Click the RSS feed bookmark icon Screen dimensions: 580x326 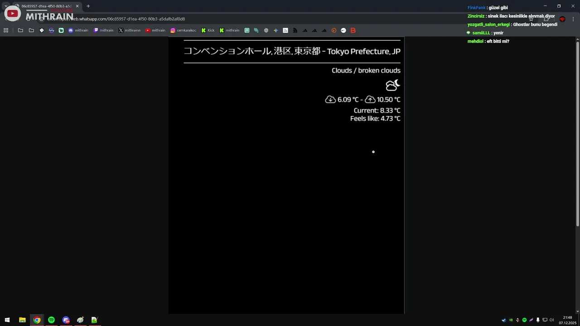tap(295, 30)
